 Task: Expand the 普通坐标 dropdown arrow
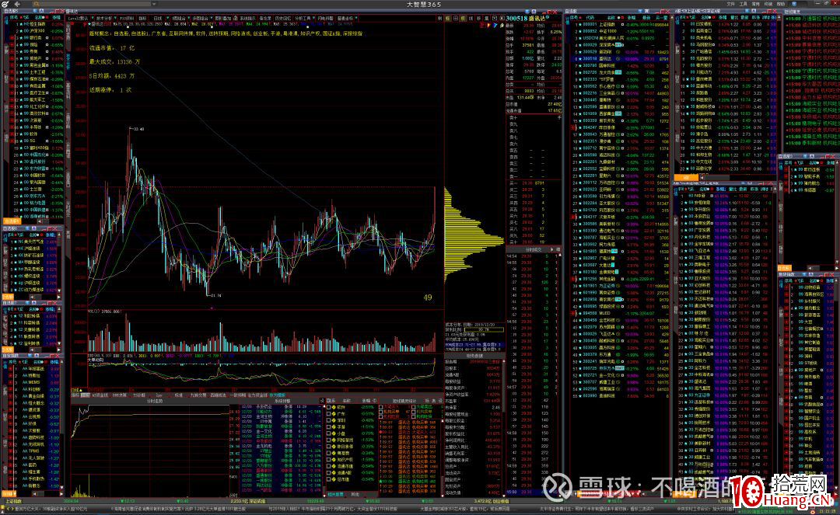[x=355, y=18]
